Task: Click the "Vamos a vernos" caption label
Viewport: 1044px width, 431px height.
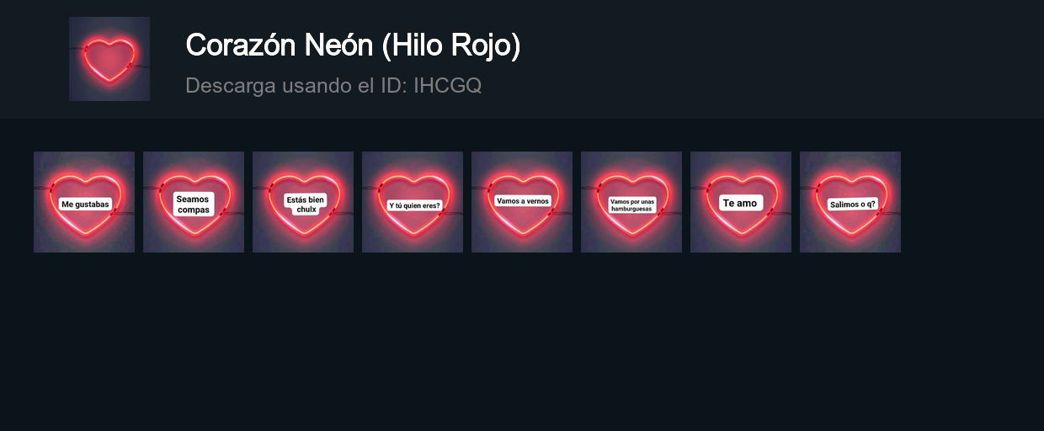Action: (523, 201)
